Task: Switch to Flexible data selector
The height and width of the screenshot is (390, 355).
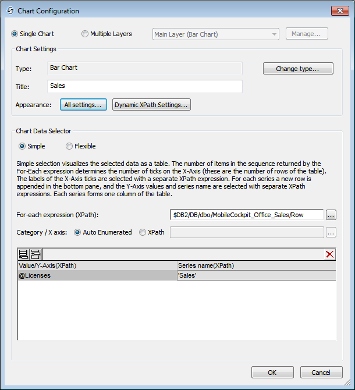Action: (69, 146)
